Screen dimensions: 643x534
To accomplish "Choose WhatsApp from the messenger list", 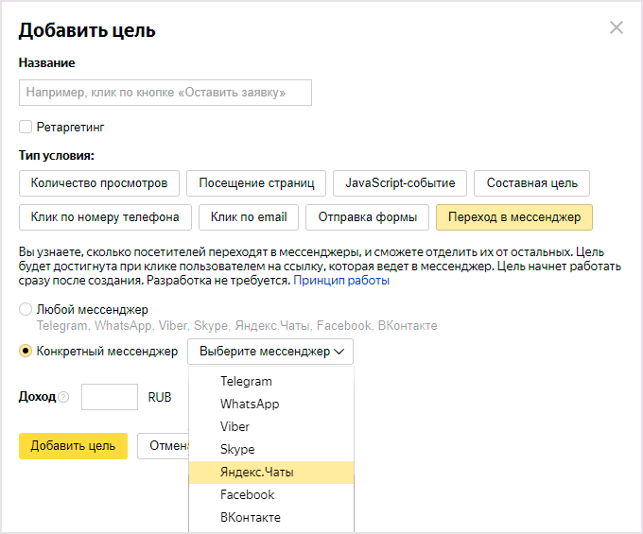I will [x=250, y=405].
